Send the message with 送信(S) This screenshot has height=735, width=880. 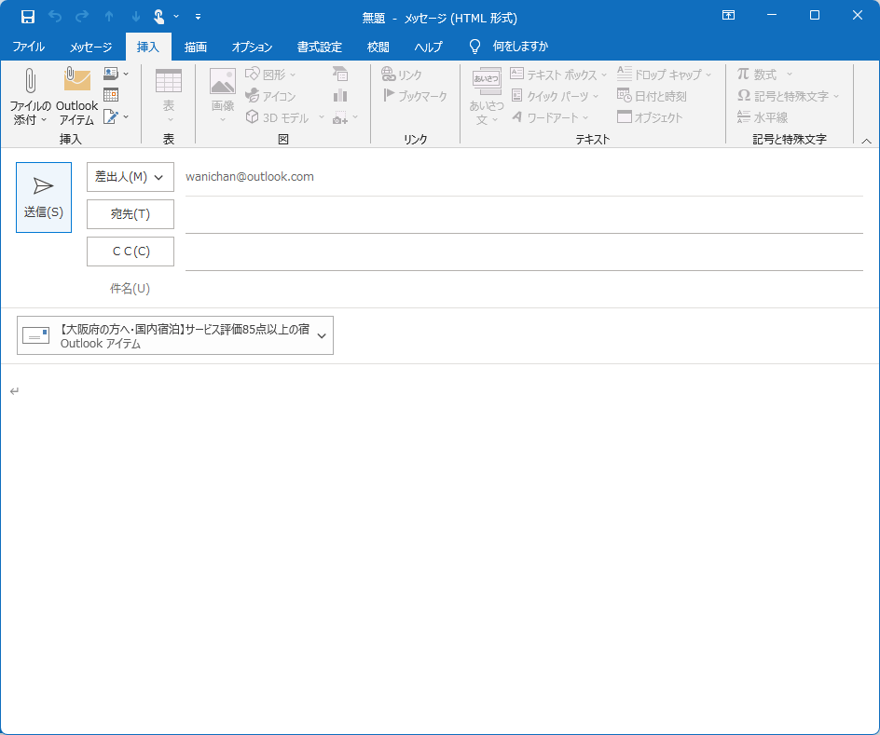(44, 197)
